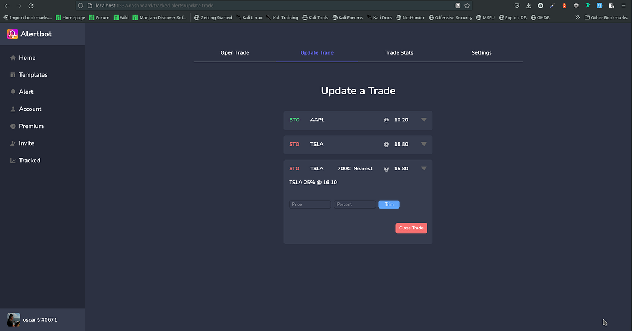Viewport: 632px width, 331px height.
Task: Click the Trim button
Action: [389, 205]
